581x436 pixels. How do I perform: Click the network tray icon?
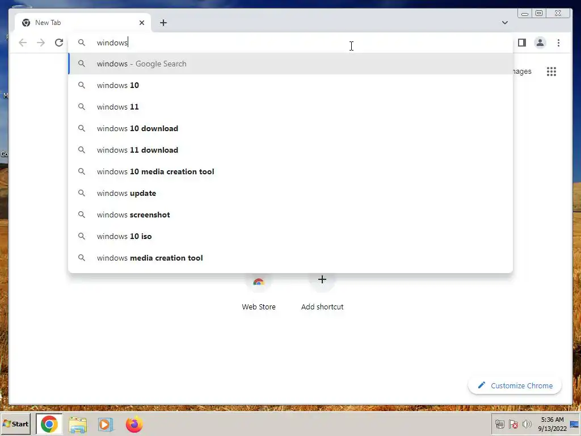[499, 424]
